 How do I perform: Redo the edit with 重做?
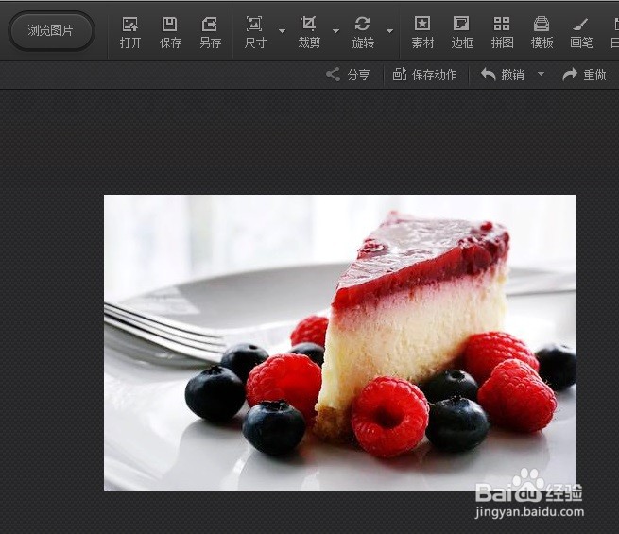click(584, 75)
